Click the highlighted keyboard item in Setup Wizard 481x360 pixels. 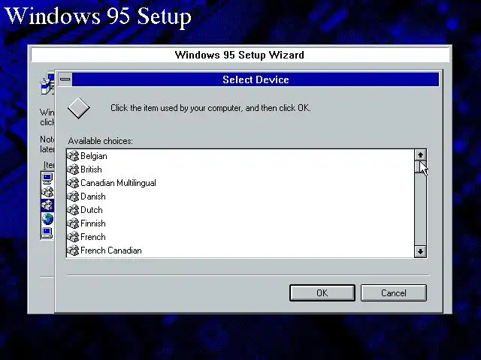[x=47, y=205]
